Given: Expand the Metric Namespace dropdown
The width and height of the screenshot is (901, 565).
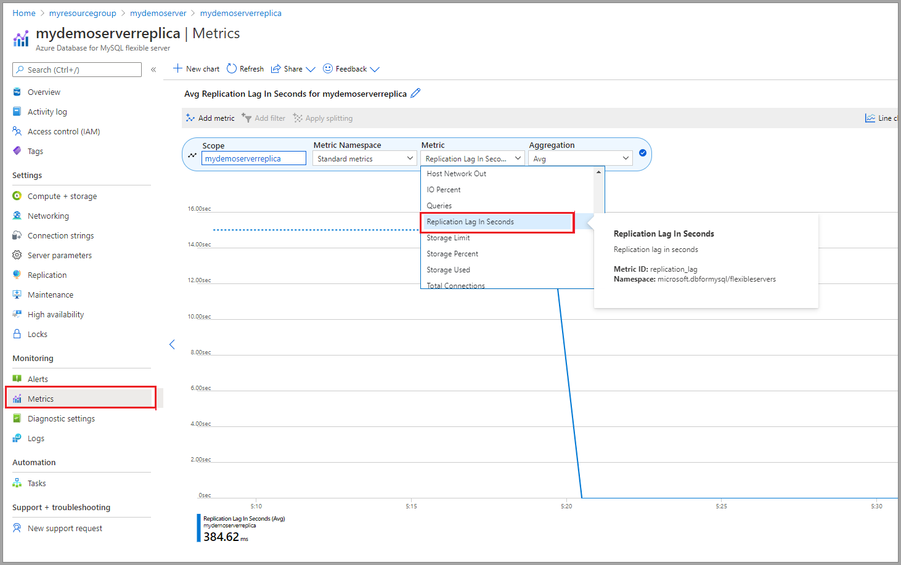Looking at the screenshot, I should (364, 158).
